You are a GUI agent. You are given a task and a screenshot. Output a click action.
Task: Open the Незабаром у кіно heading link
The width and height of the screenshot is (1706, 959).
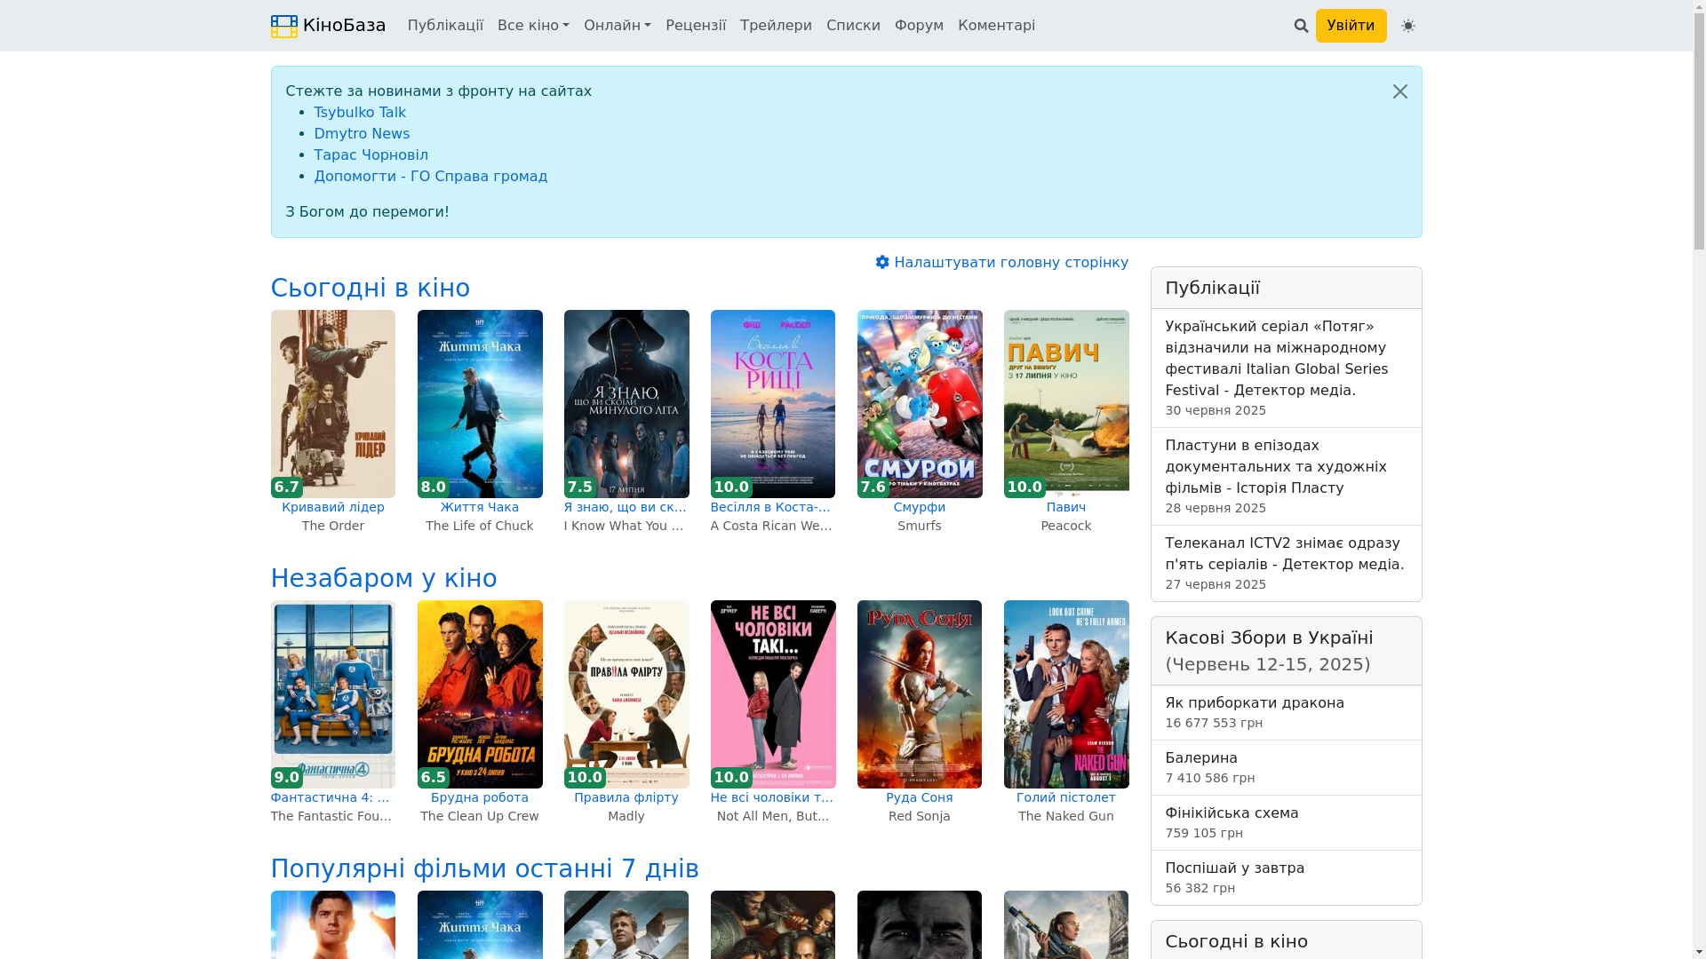[x=384, y=578]
